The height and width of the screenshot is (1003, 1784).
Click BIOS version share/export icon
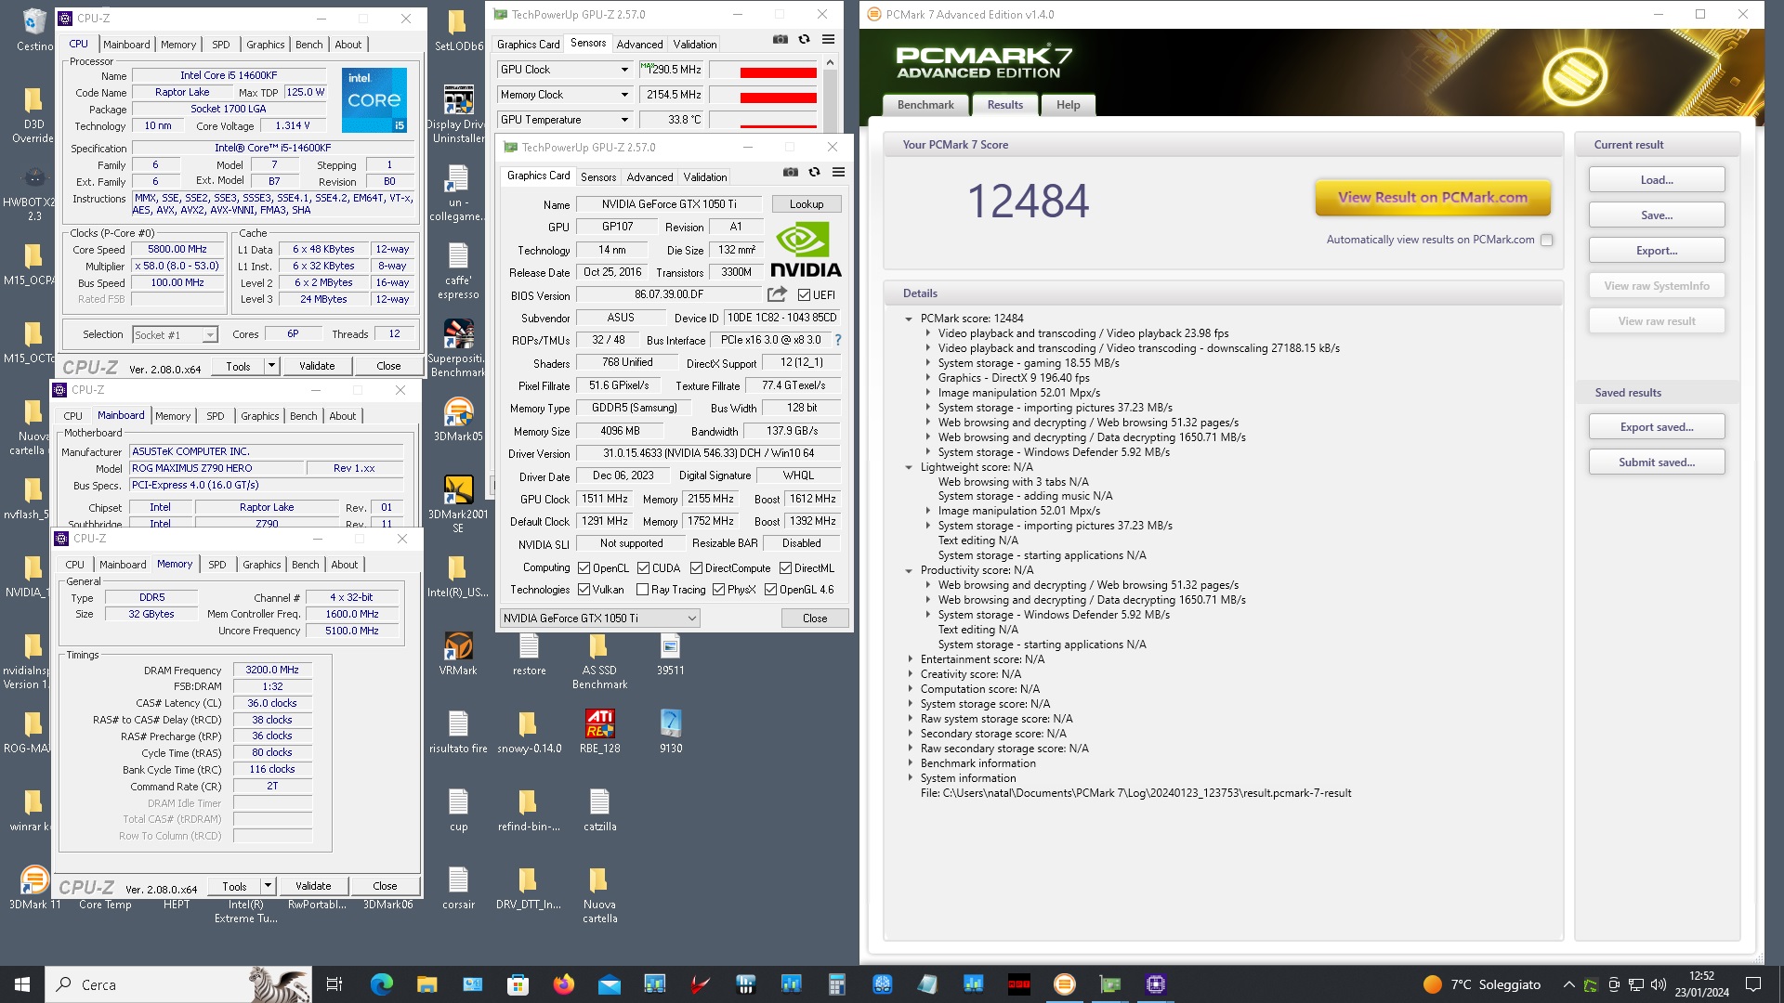(x=777, y=294)
